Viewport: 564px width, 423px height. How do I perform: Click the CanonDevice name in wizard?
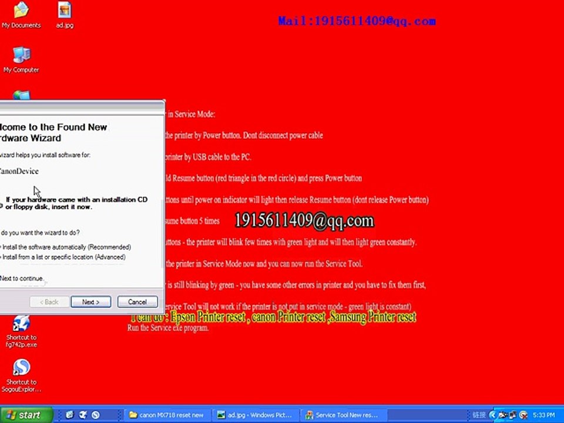tap(19, 171)
